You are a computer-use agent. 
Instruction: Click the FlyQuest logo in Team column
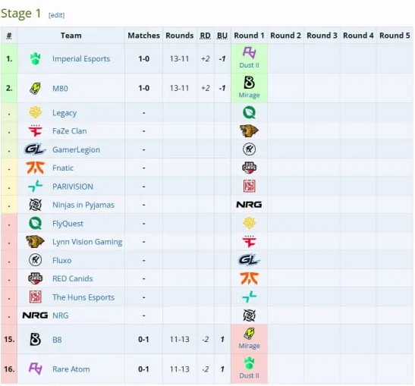click(35, 223)
